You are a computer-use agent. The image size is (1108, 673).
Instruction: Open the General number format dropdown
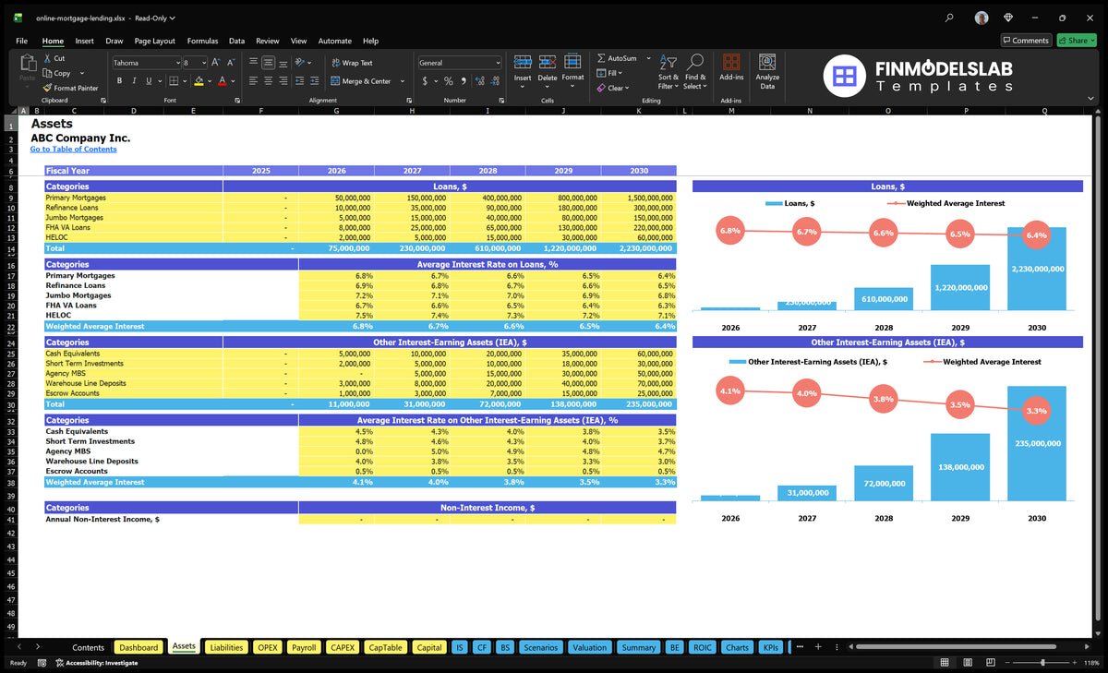coord(498,63)
